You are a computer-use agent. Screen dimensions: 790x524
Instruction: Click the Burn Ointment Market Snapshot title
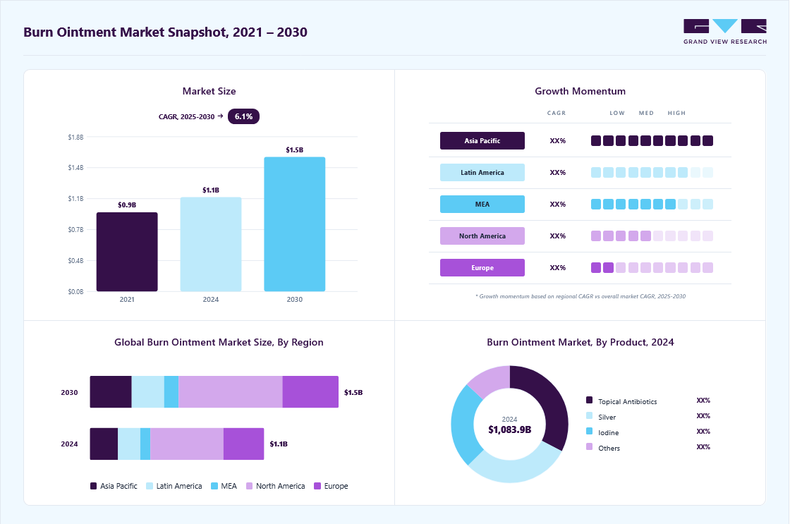165,32
